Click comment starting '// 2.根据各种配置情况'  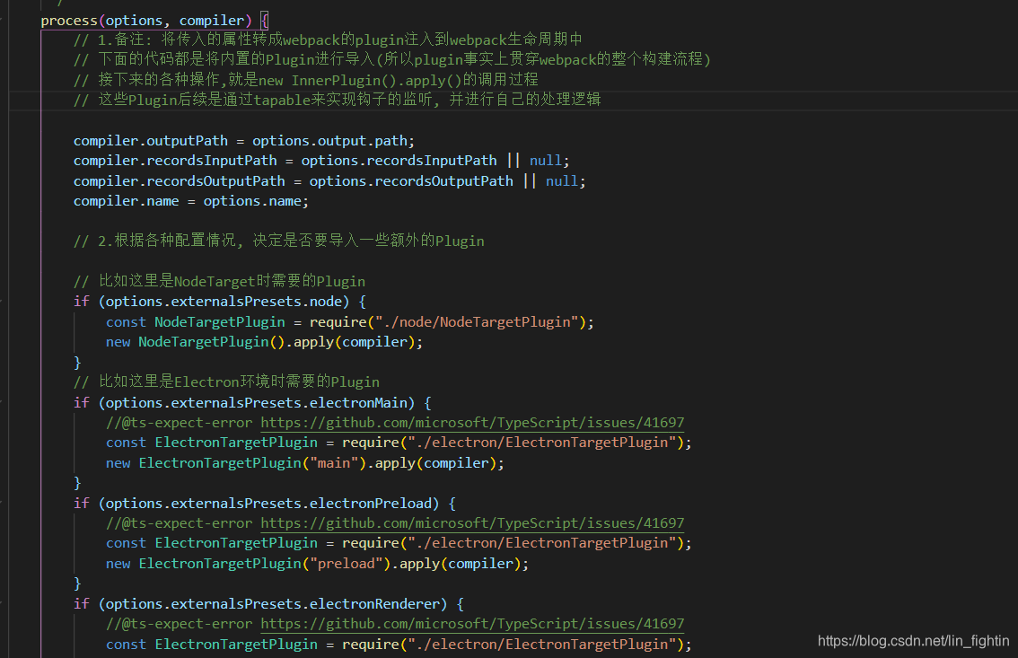pos(278,241)
